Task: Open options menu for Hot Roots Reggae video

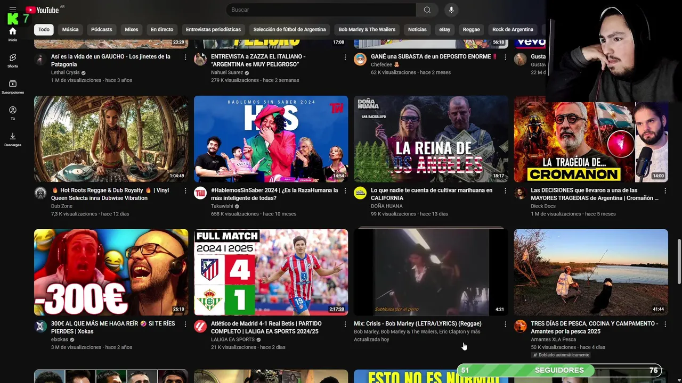Action: click(x=185, y=190)
